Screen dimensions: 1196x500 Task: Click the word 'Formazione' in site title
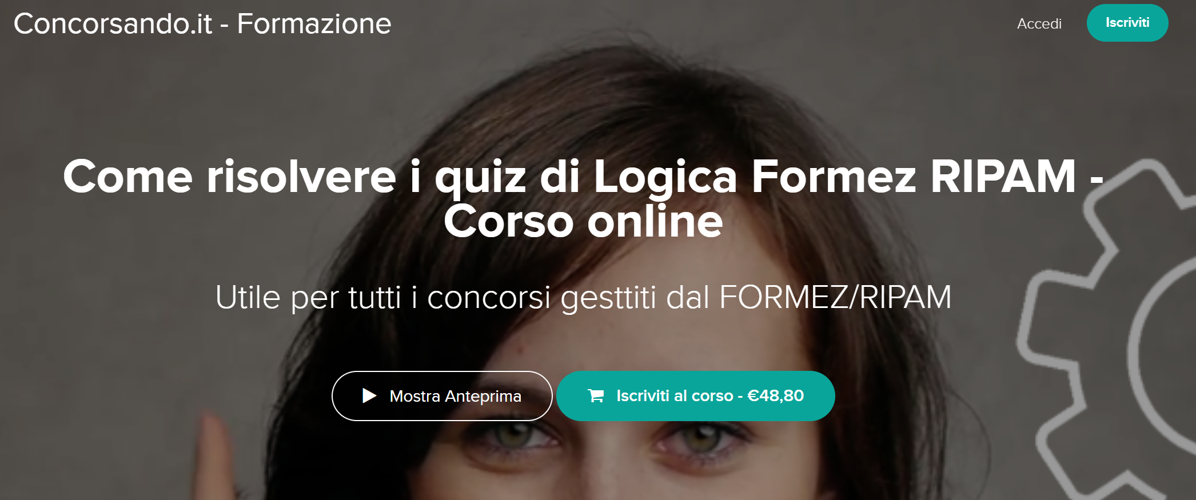(x=314, y=24)
